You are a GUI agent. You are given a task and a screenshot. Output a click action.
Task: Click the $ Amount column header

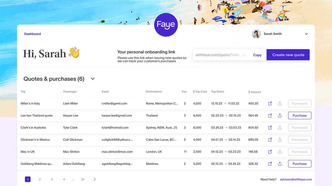(255, 92)
